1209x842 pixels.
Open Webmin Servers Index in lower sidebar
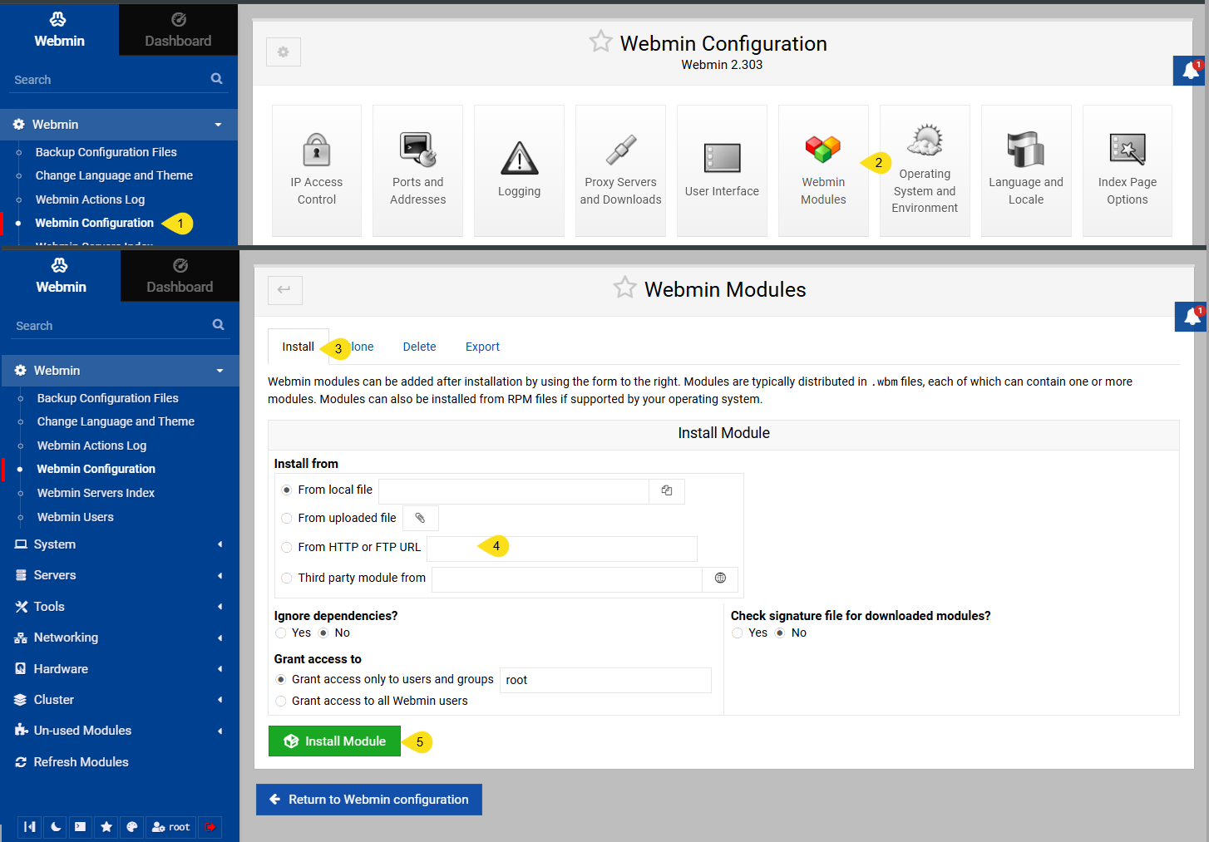[x=96, y=493]
